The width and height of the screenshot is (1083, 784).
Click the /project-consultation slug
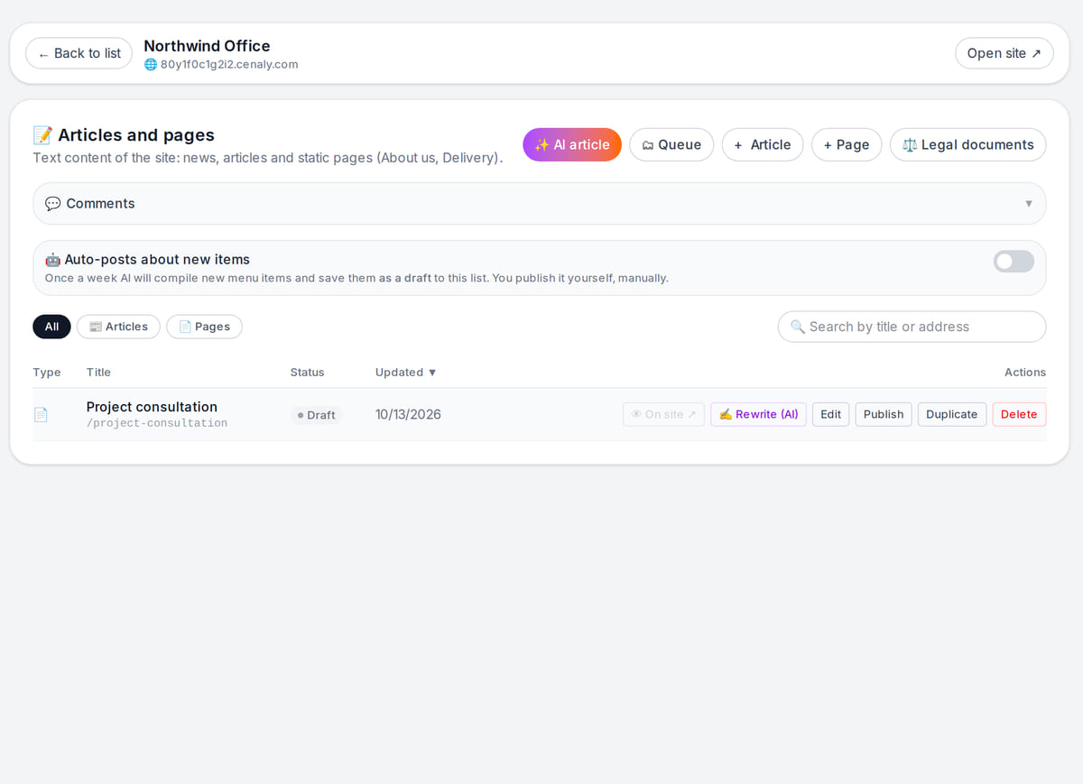[157, 423]
